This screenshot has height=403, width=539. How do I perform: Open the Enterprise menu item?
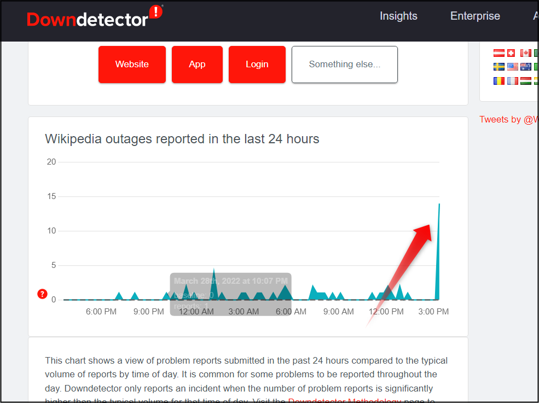click(x=475, y=16)
